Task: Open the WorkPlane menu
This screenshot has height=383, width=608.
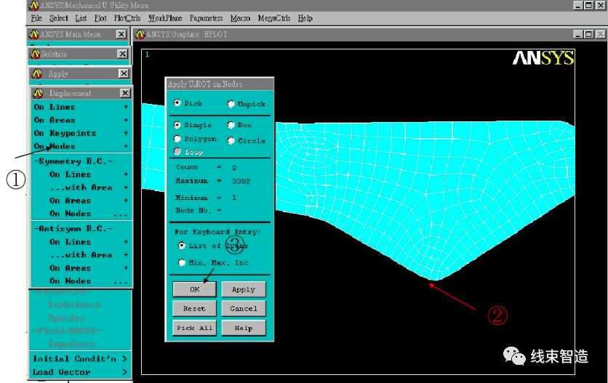Action: (165, 18)
